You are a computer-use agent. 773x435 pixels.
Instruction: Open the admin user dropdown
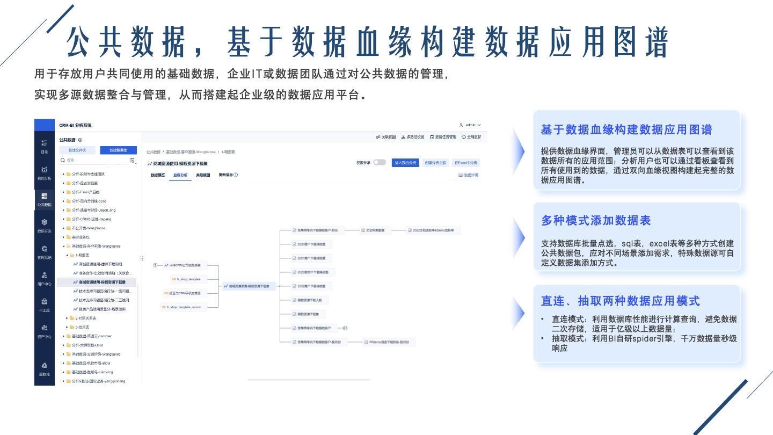(x=470, y=125)
